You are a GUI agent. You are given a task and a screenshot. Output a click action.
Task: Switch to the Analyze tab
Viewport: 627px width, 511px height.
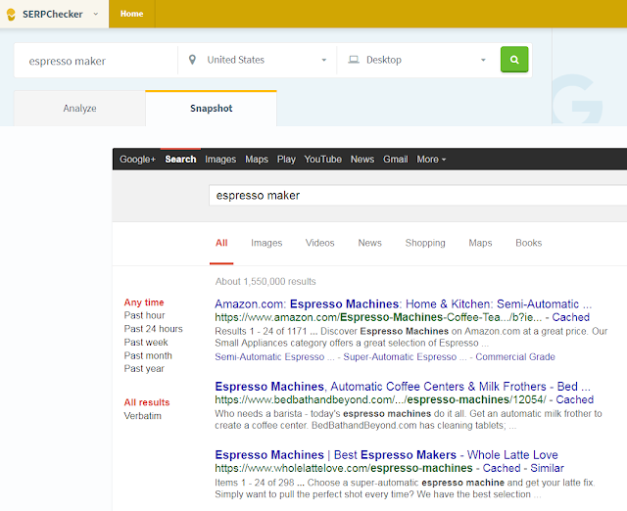[79, 109]
